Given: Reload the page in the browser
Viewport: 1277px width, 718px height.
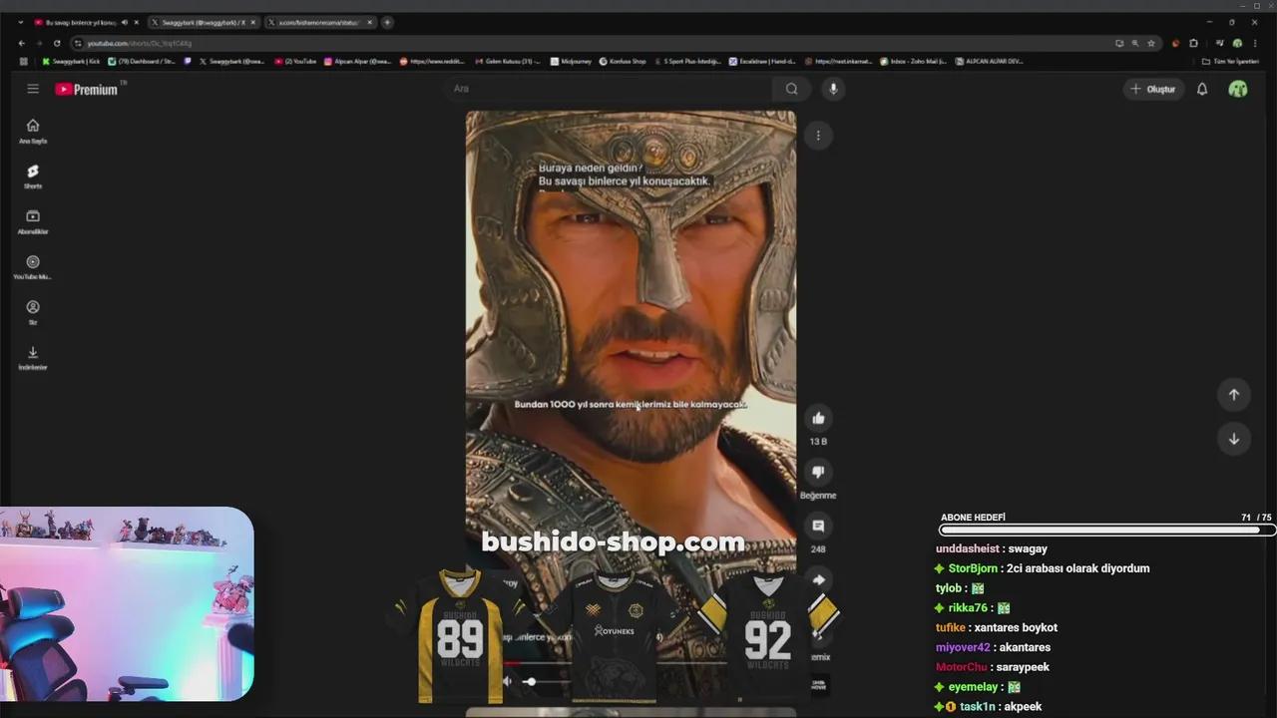Looking at the screenshot, I should click(x=57, y=43).
